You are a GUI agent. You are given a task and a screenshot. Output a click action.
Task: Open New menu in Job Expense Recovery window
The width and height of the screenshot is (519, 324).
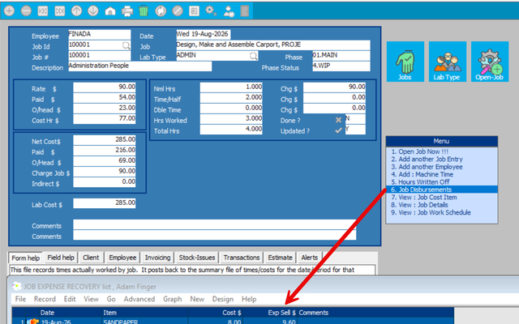(x=197, y=299)
